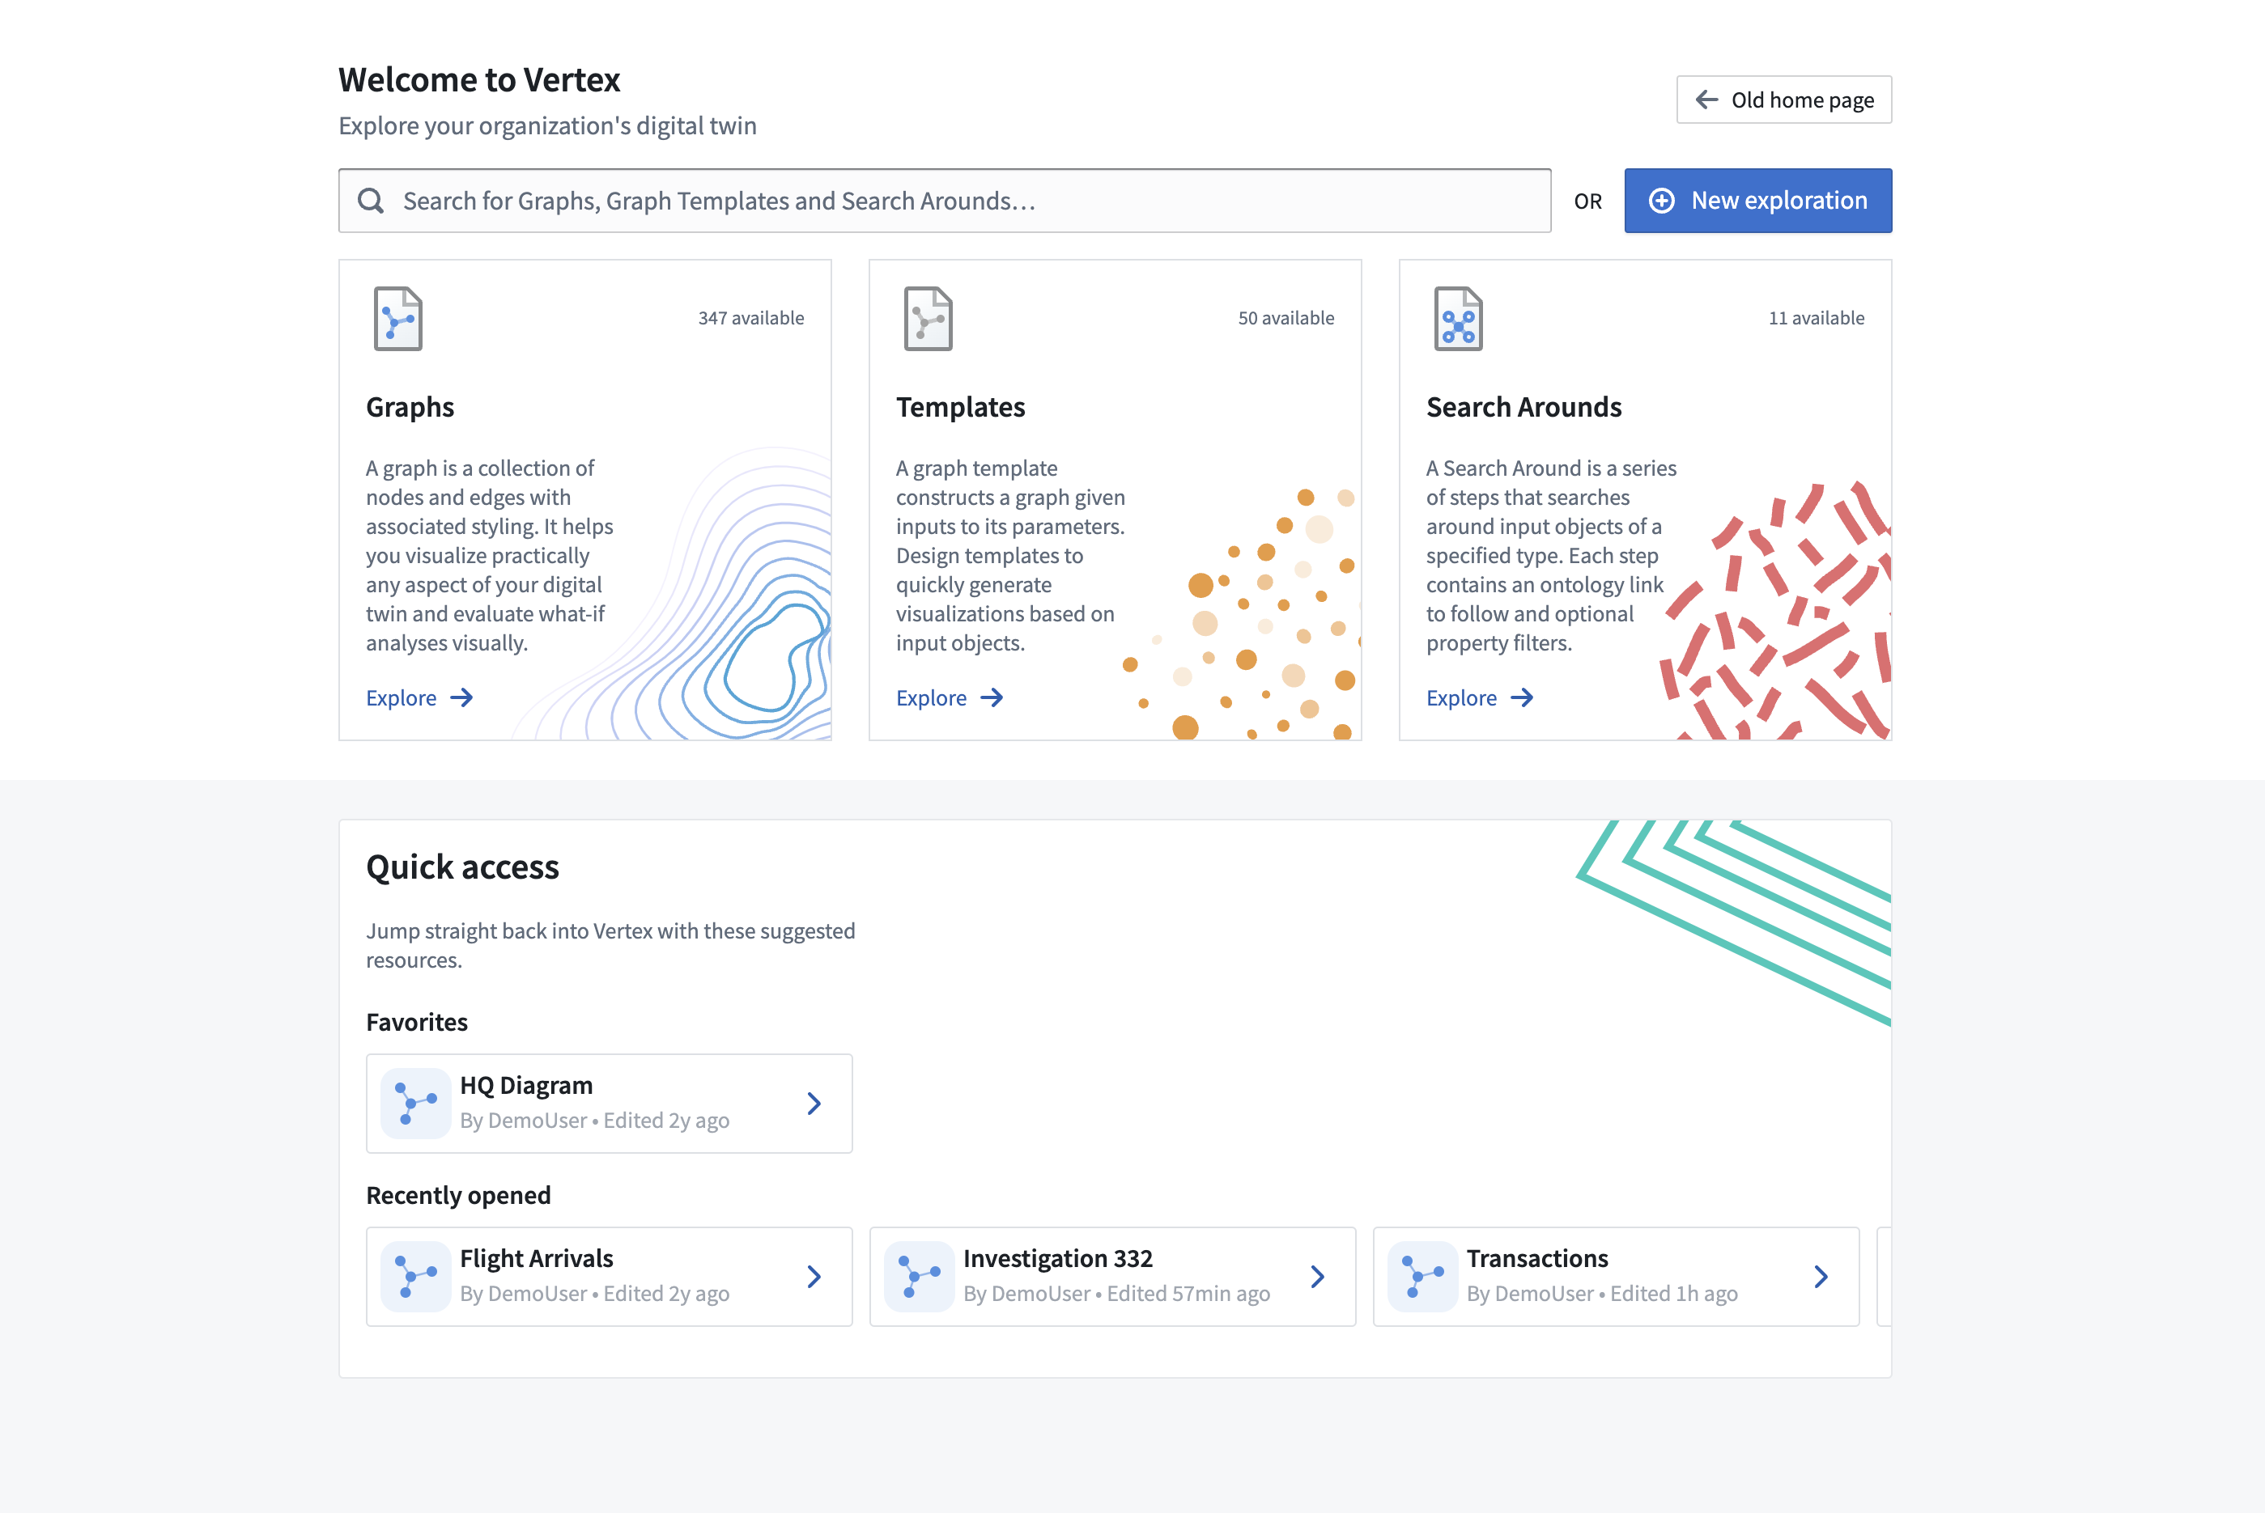This screenshot has height=1513, width=2265.
Task: Click the Search Arounds card title
Action: [x=1523, y=407]
